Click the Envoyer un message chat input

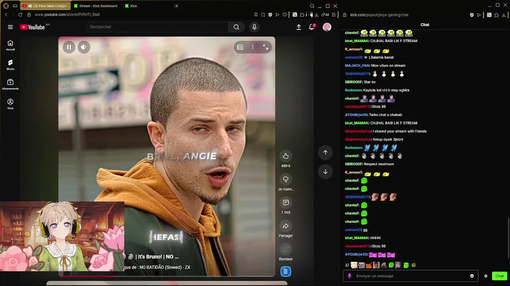(410, 276)
